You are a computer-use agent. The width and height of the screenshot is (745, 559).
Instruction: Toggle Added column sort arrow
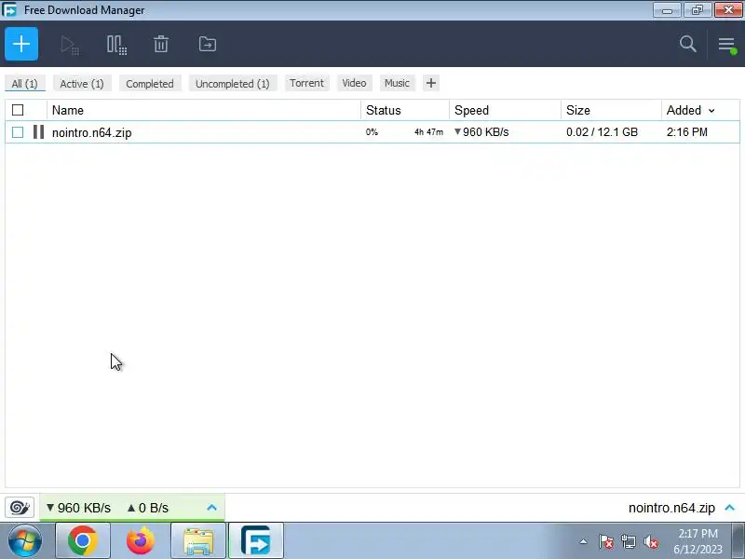point(711,111)
